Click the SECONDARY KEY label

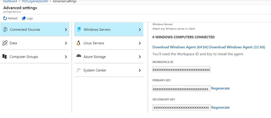164,100
